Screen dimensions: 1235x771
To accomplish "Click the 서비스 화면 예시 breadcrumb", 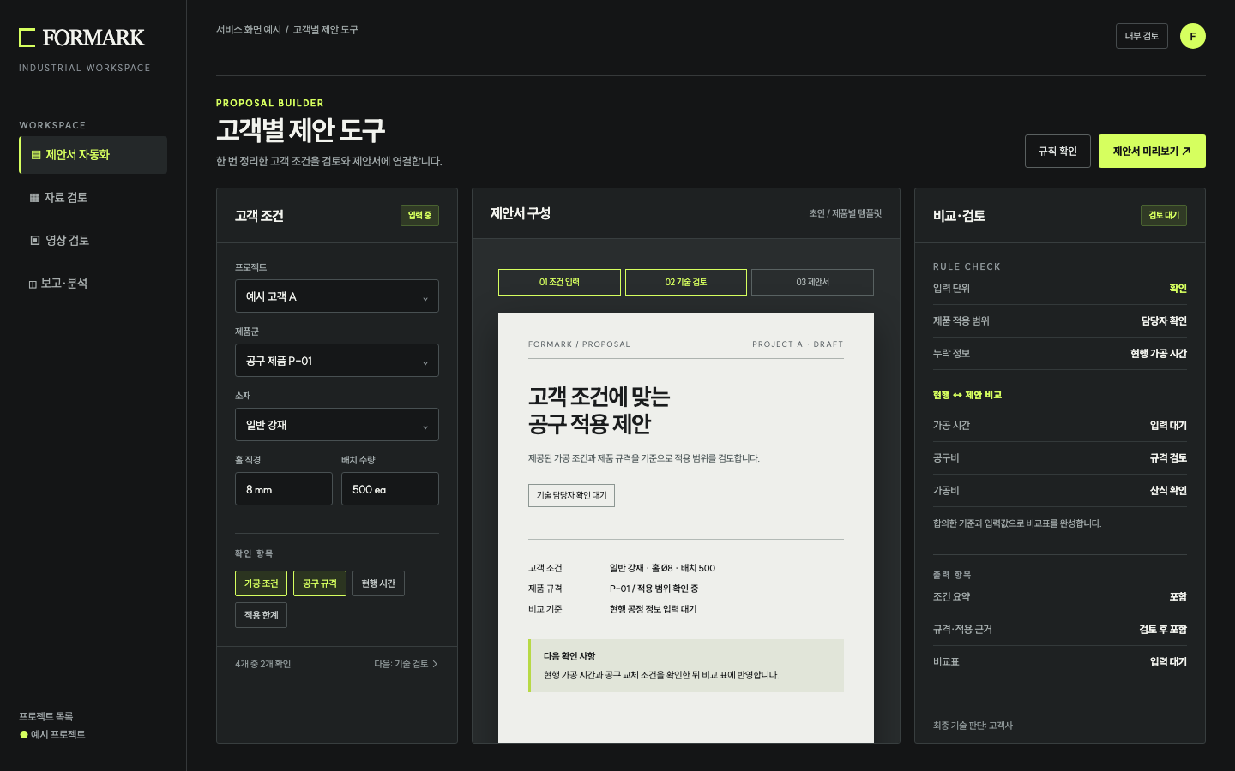I will pos(249,30).
